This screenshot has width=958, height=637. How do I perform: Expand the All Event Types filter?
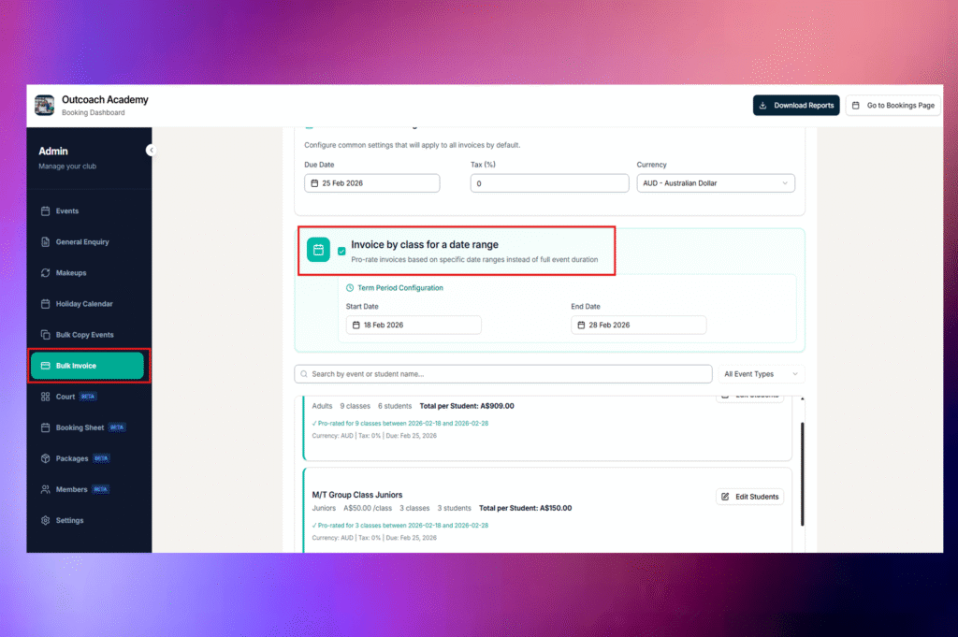(x=761, y=374)
